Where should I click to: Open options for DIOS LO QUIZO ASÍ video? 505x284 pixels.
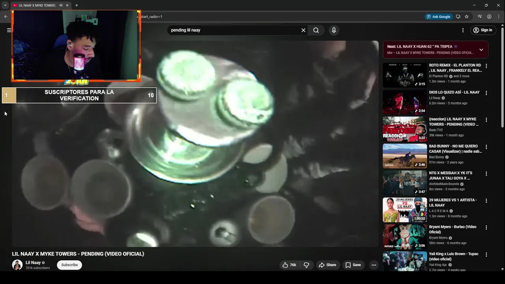(x=486, y=93)
